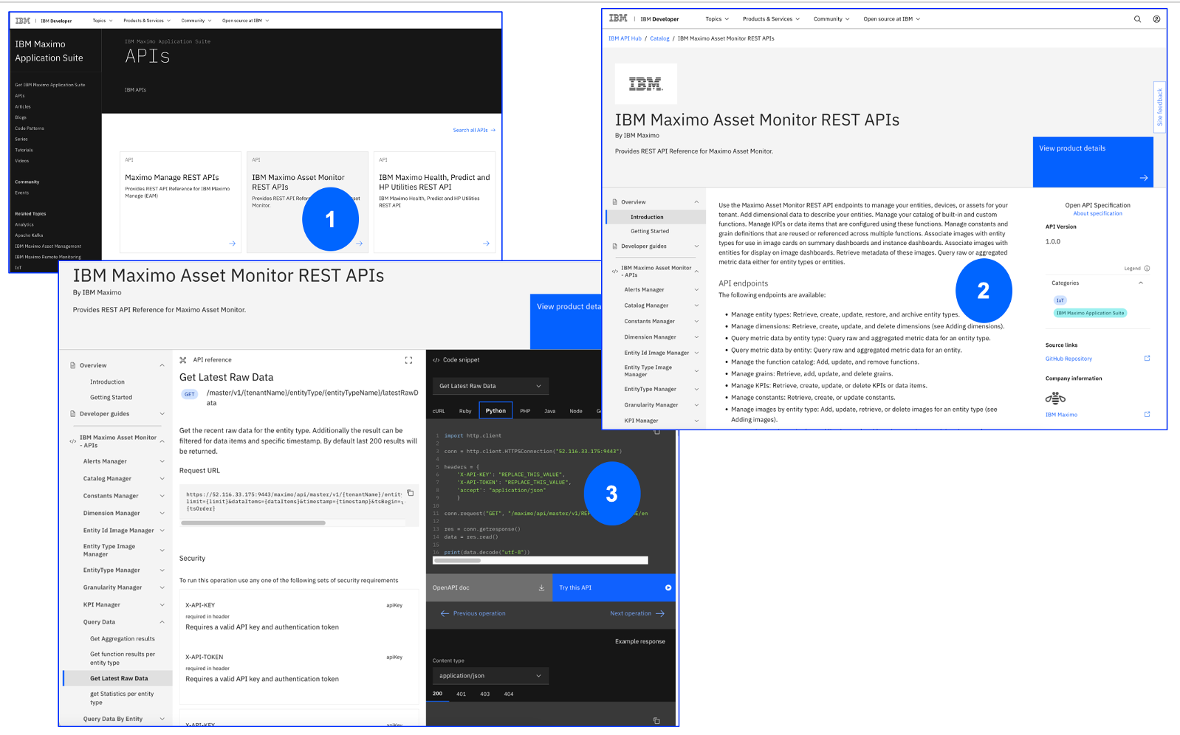Open the user profile icon in header
The height and width of the screenshot is (735, 1180).
[1156, 19]
